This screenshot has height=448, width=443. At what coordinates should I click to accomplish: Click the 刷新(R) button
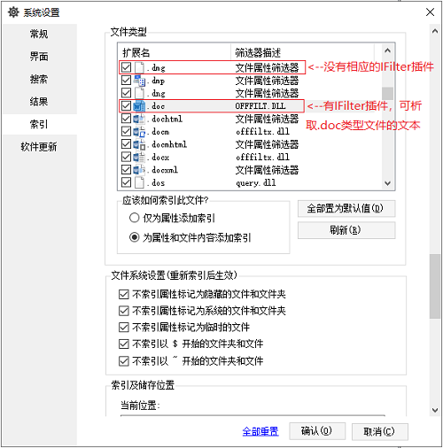tap(346, 230)
